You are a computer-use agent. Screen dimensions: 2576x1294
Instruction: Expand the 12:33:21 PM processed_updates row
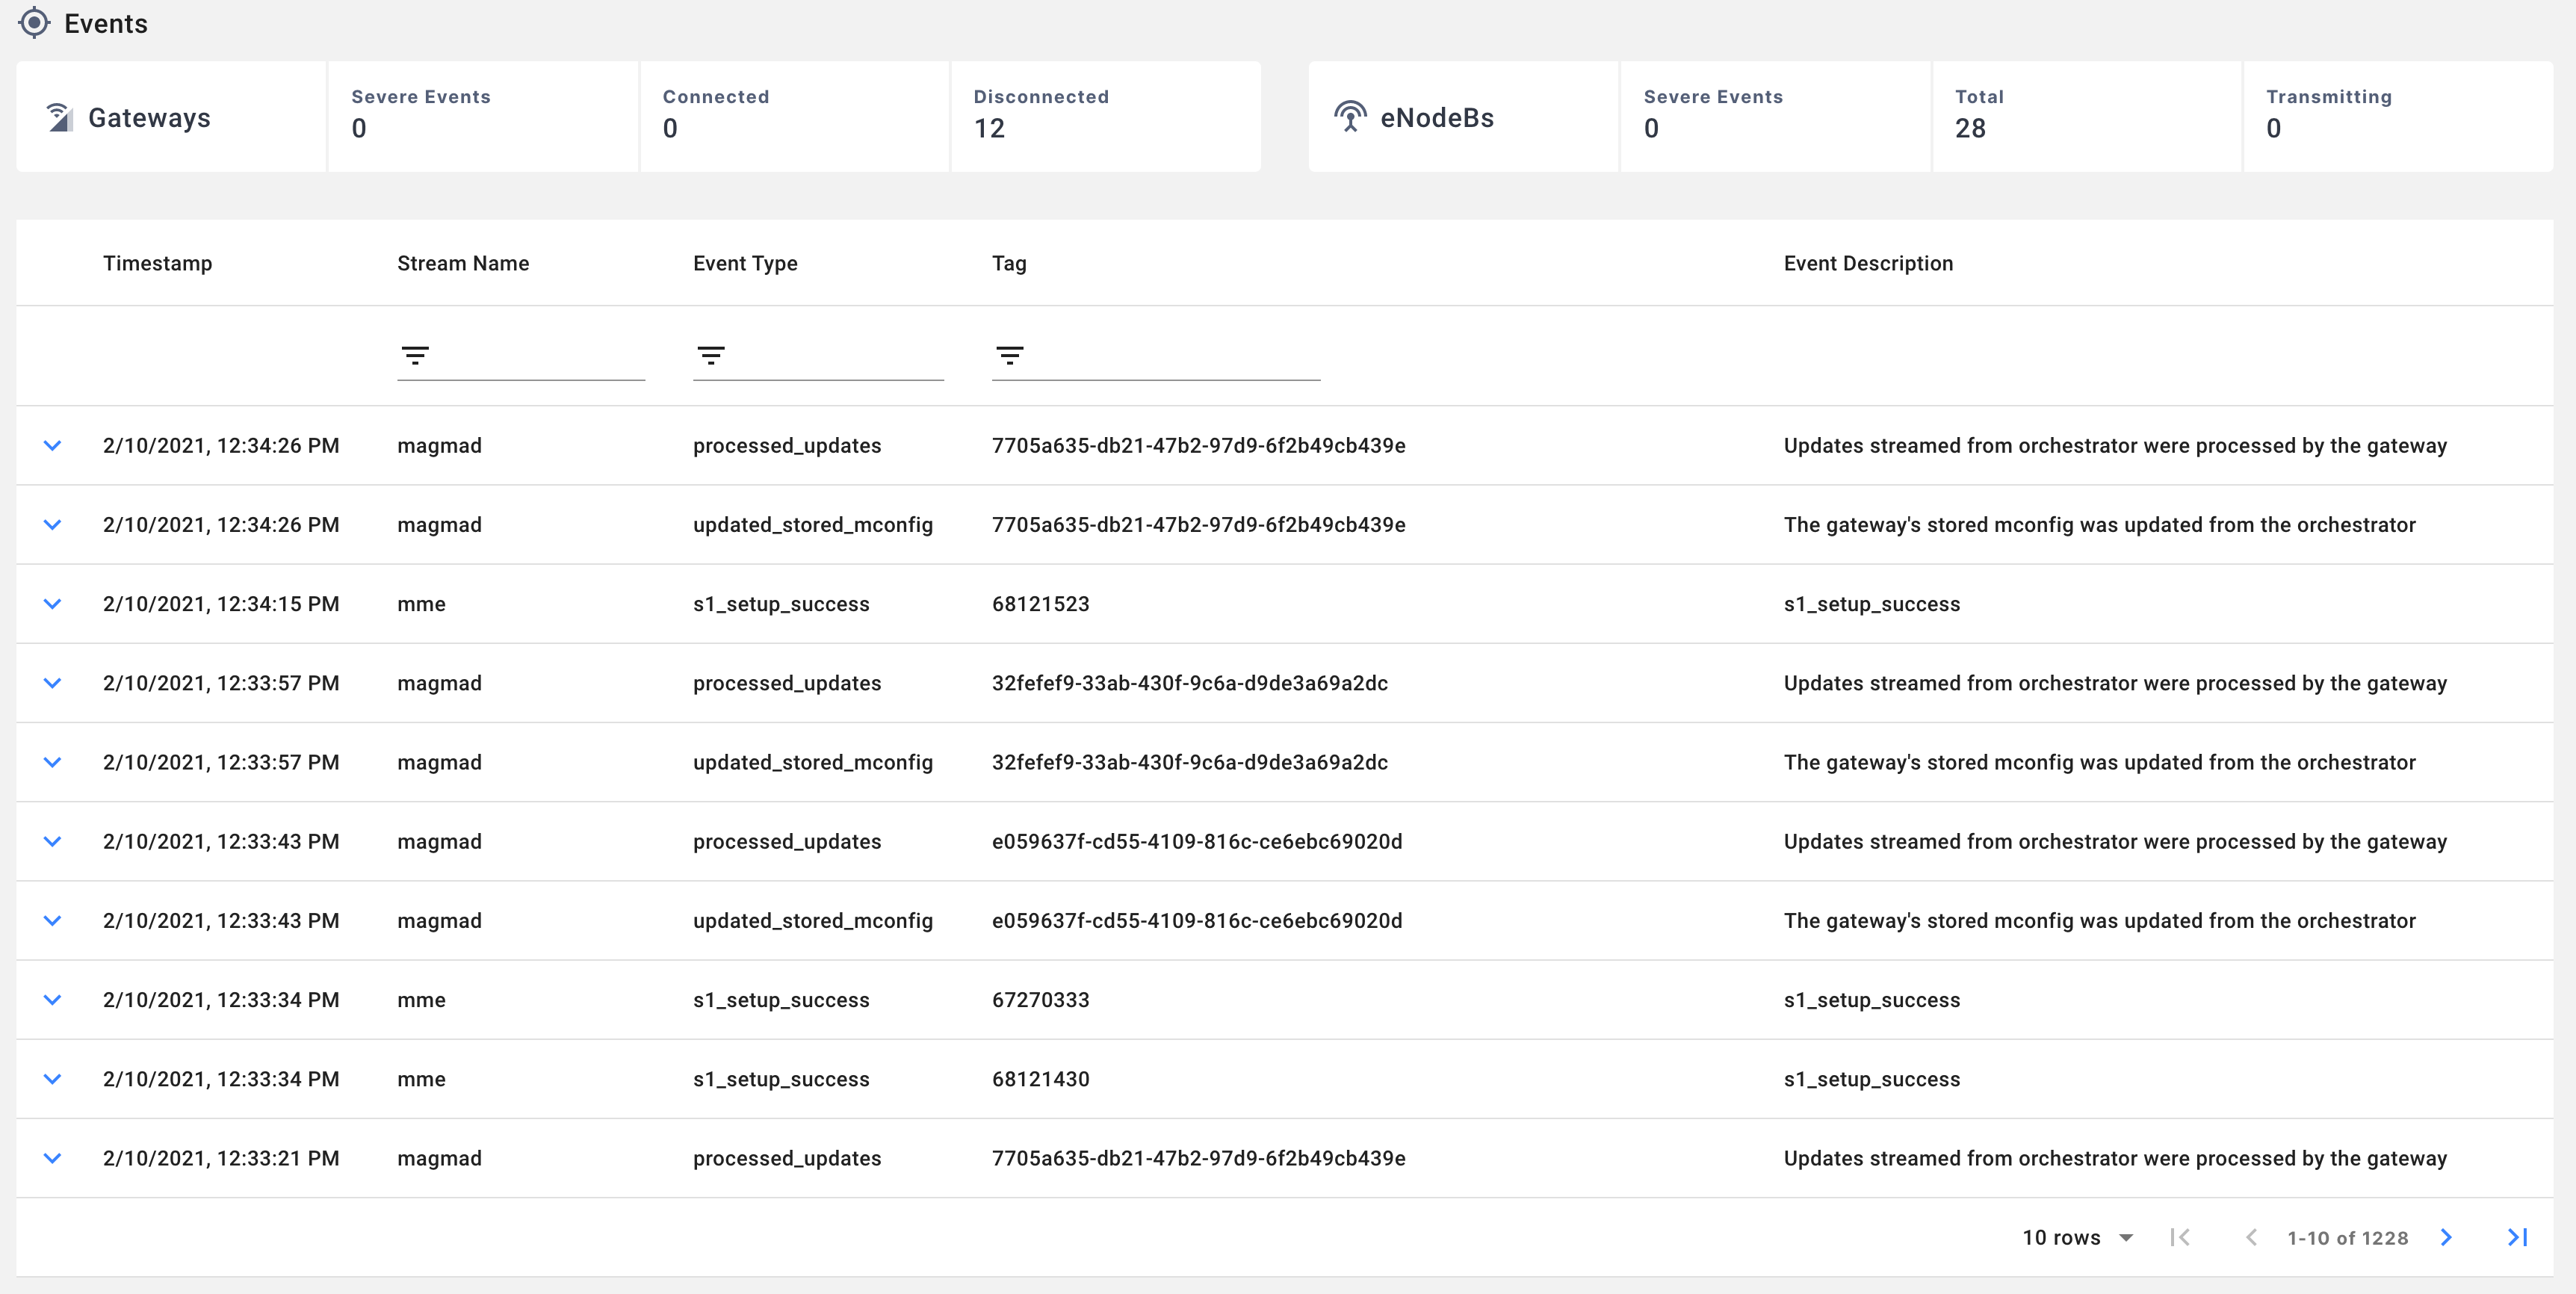53,1158
